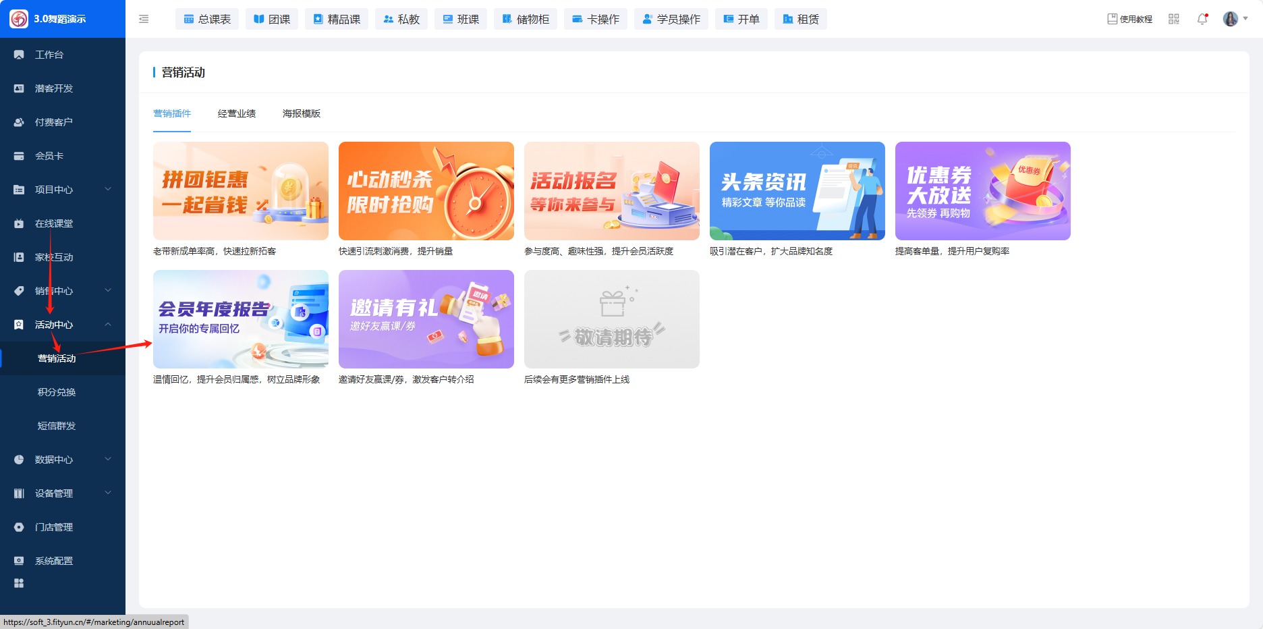This screenshot has height=629, width=1263.
Task: Click the grid icon at the sidebar bottom
Action: tap(19, 583)
